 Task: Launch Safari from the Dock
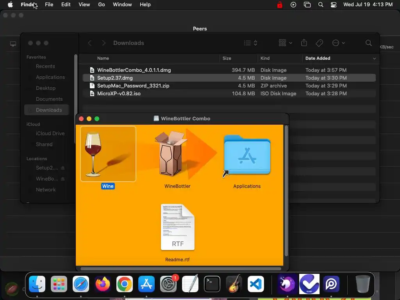click(x=81, y=284)
